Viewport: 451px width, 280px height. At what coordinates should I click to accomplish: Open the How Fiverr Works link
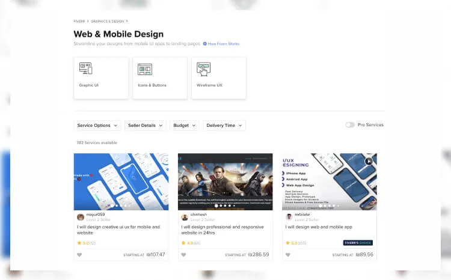[x=223, y=44]
